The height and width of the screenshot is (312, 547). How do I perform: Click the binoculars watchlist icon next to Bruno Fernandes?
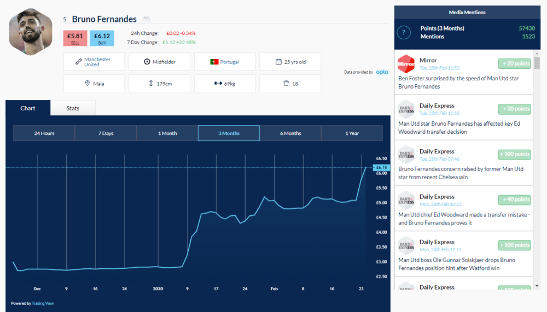[x=146, y=19]
